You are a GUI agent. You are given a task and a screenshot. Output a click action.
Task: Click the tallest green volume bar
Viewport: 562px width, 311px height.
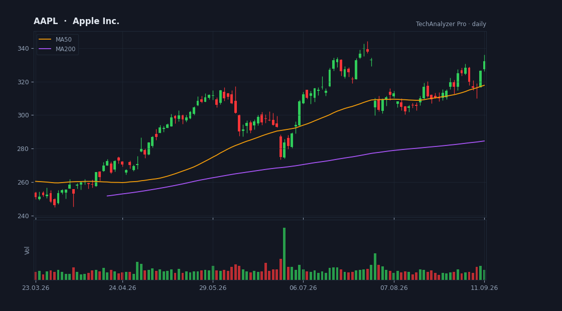click(x=284, y=254)
